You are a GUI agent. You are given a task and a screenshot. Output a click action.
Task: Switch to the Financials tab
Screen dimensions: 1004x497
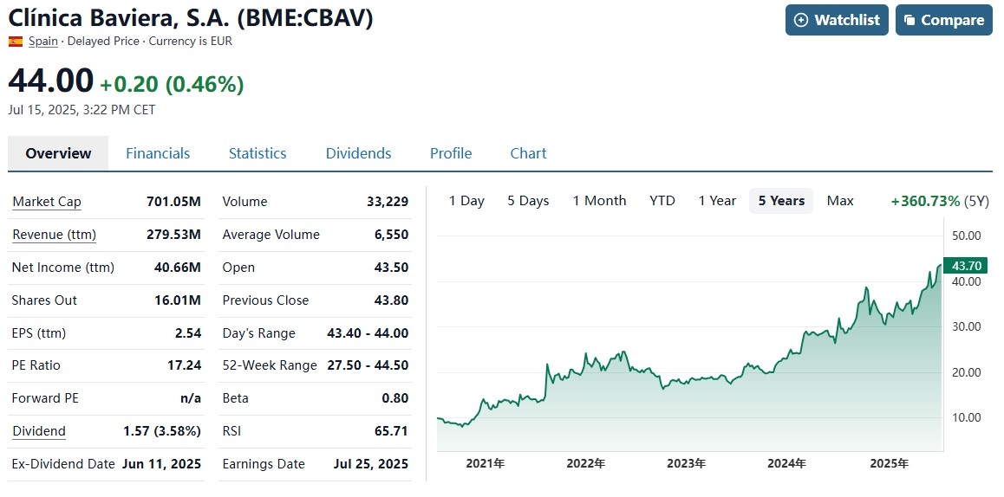[158, 153]
